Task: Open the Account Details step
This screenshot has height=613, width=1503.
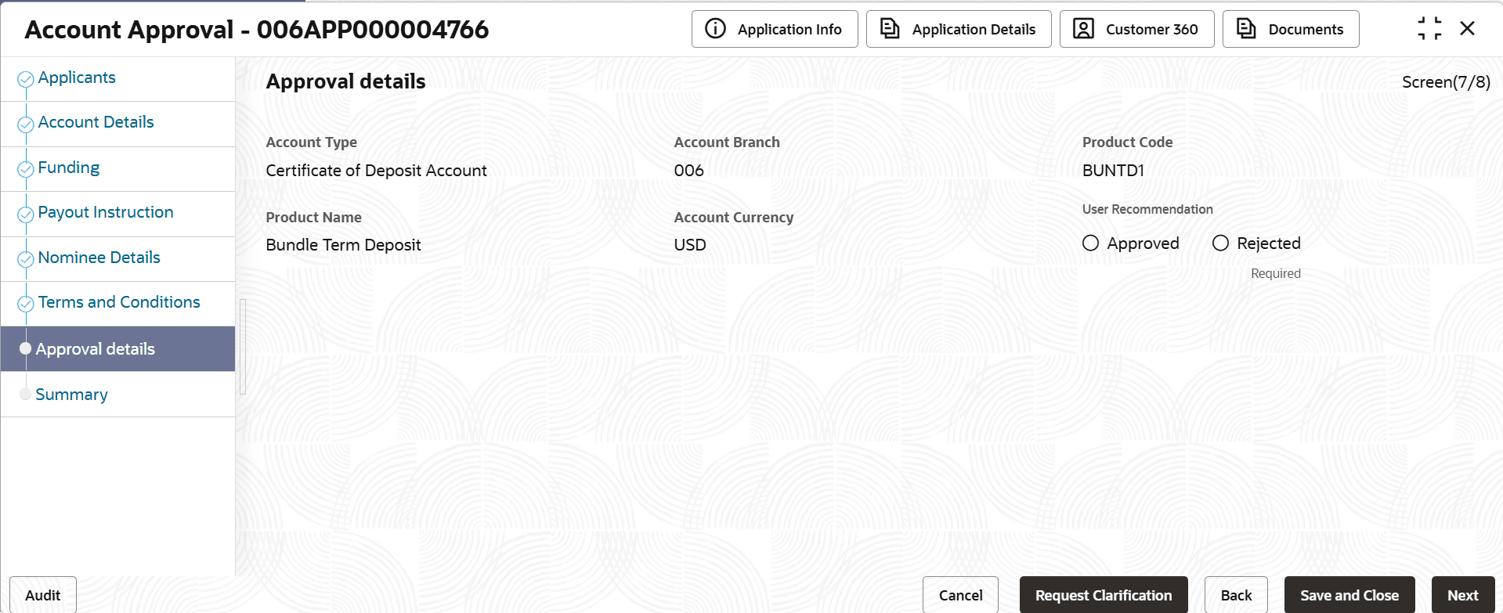Action: pos(96,122)
